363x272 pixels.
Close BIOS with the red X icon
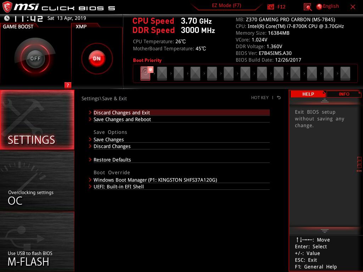(353, 7)
